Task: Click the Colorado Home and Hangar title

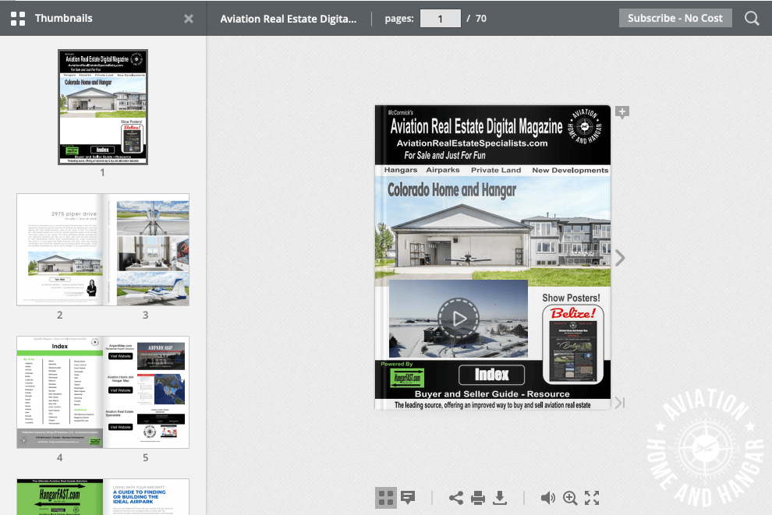Action: [452, 190]
